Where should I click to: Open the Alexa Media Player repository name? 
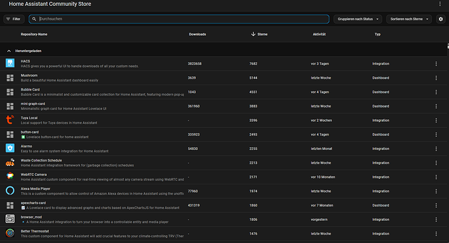[x=36, y=189]
